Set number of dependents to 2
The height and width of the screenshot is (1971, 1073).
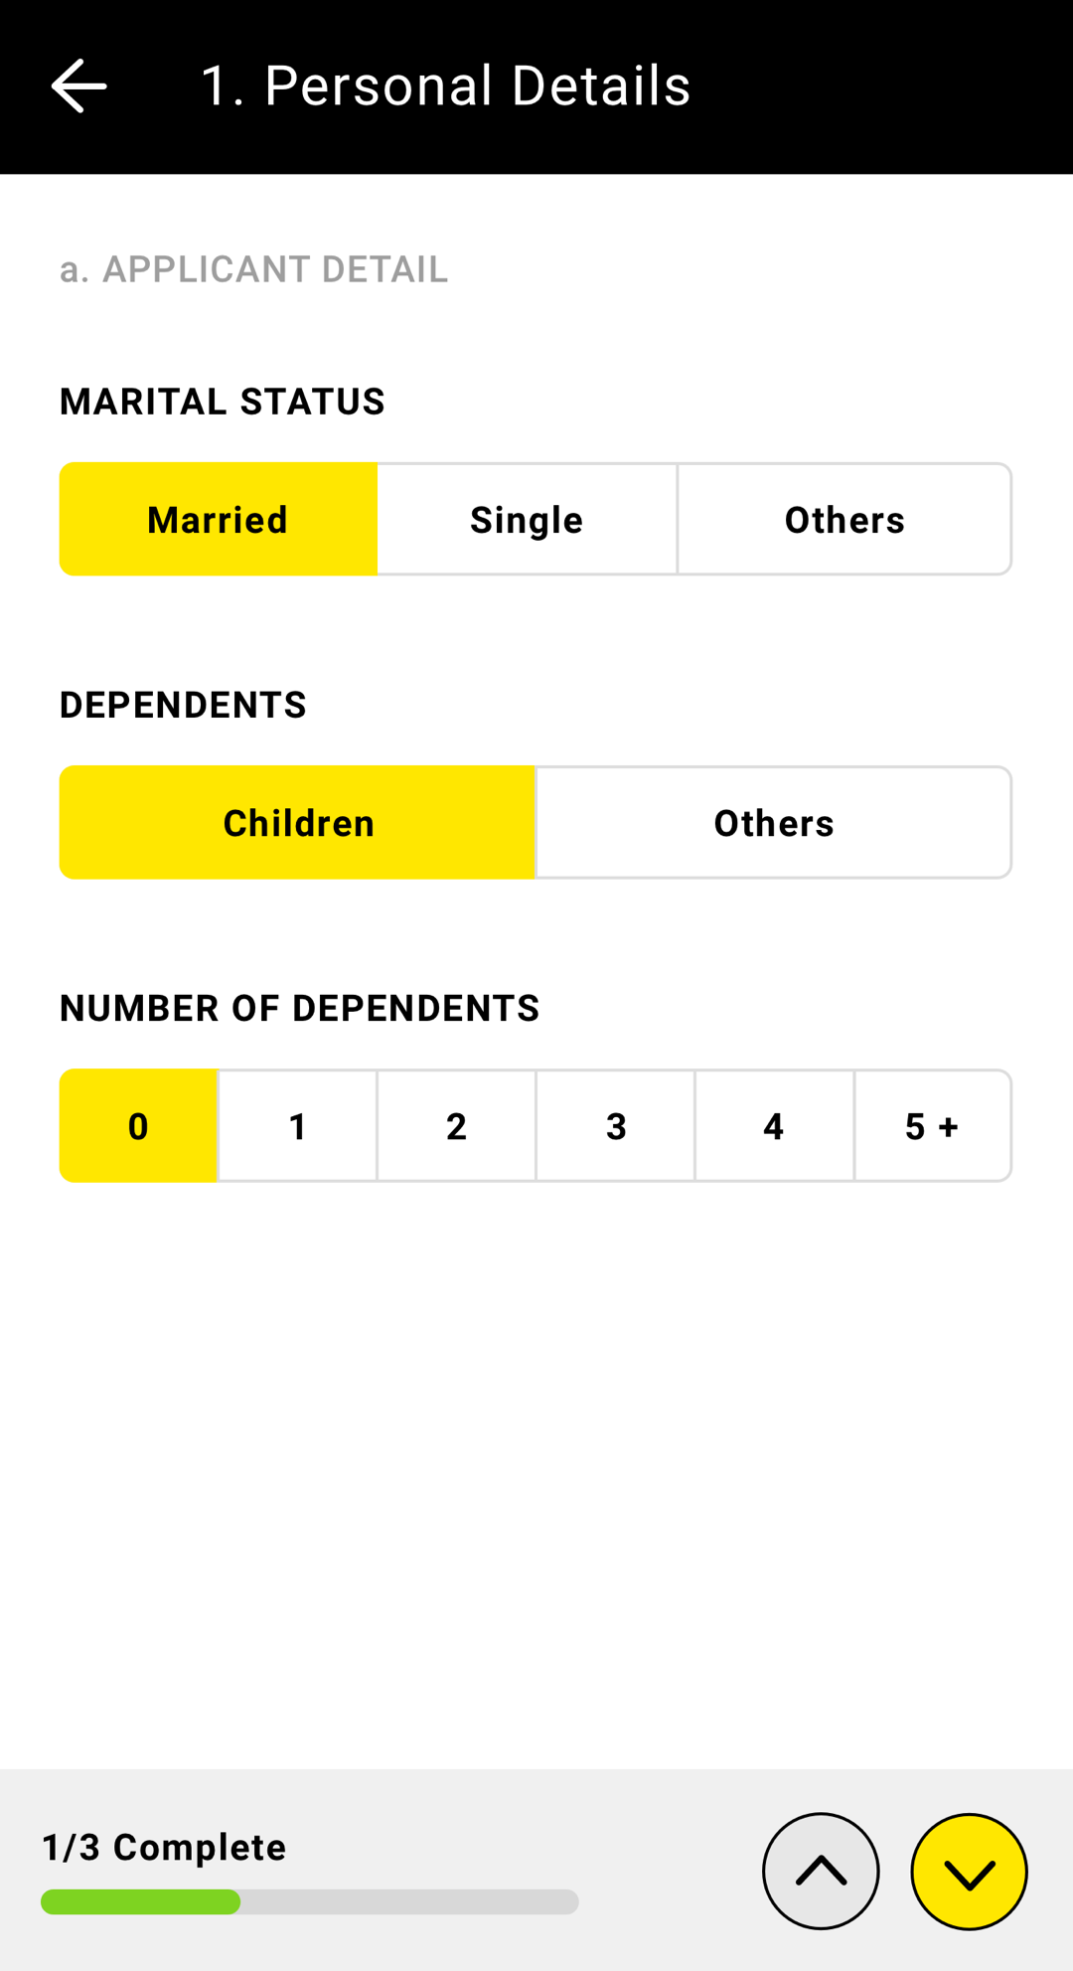coord(456,1125)
